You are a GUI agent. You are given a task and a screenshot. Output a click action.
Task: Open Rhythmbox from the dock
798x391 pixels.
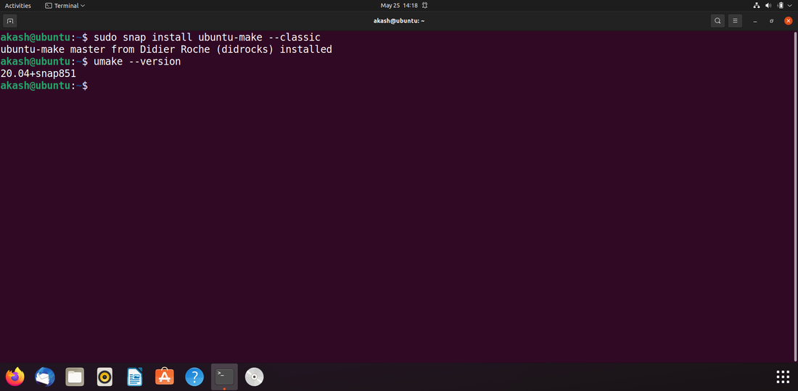point(105,376)
